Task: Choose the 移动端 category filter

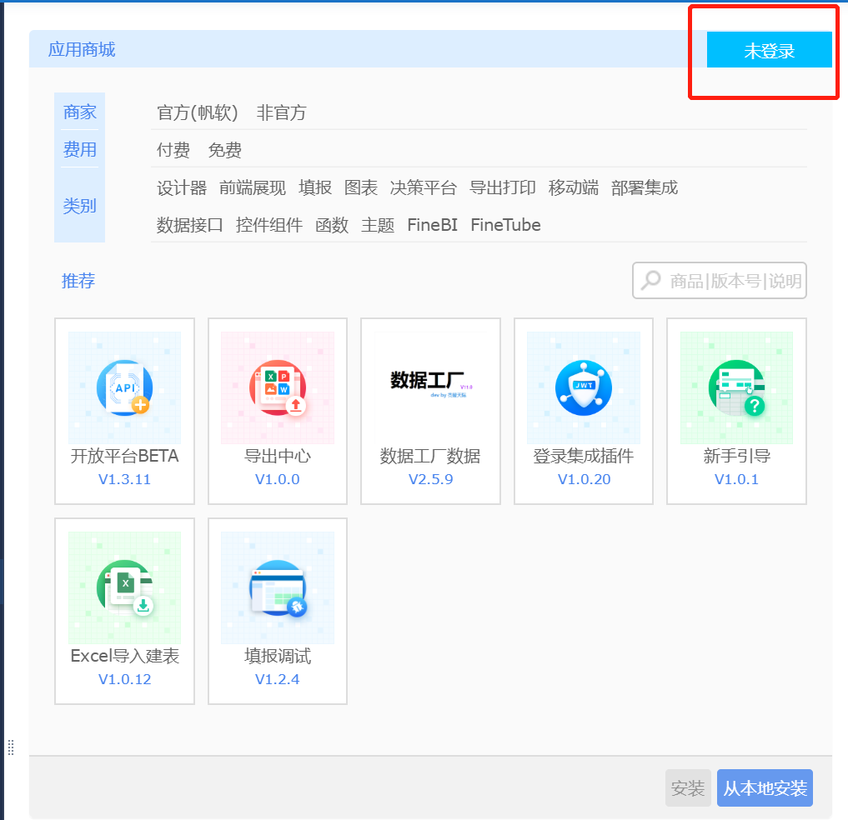Action: 574,187
